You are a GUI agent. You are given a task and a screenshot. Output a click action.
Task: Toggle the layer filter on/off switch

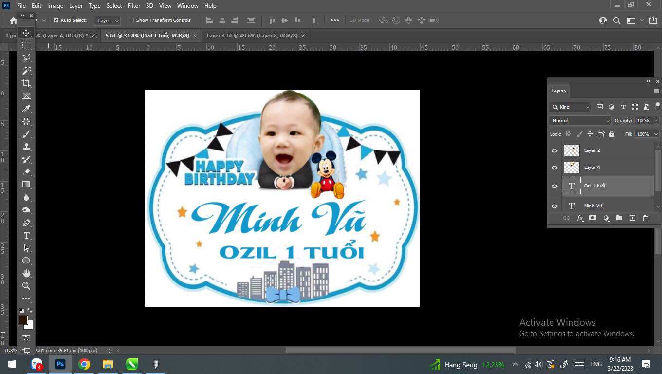[657, 106]
